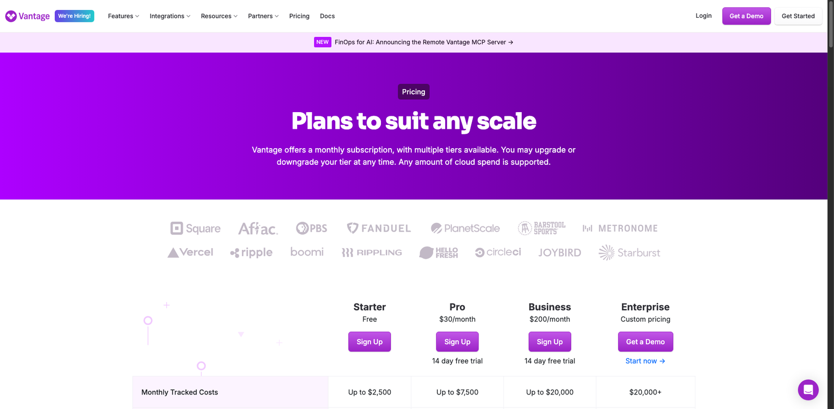Click the We're Hiring badge
Screen dimensions: 834x409
75,16
